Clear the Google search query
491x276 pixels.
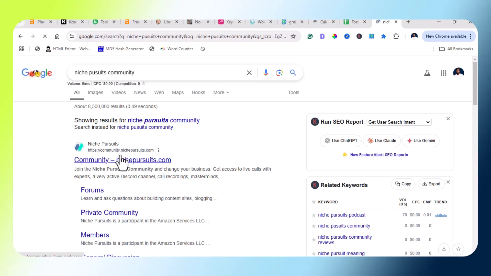tap(249, 73)
